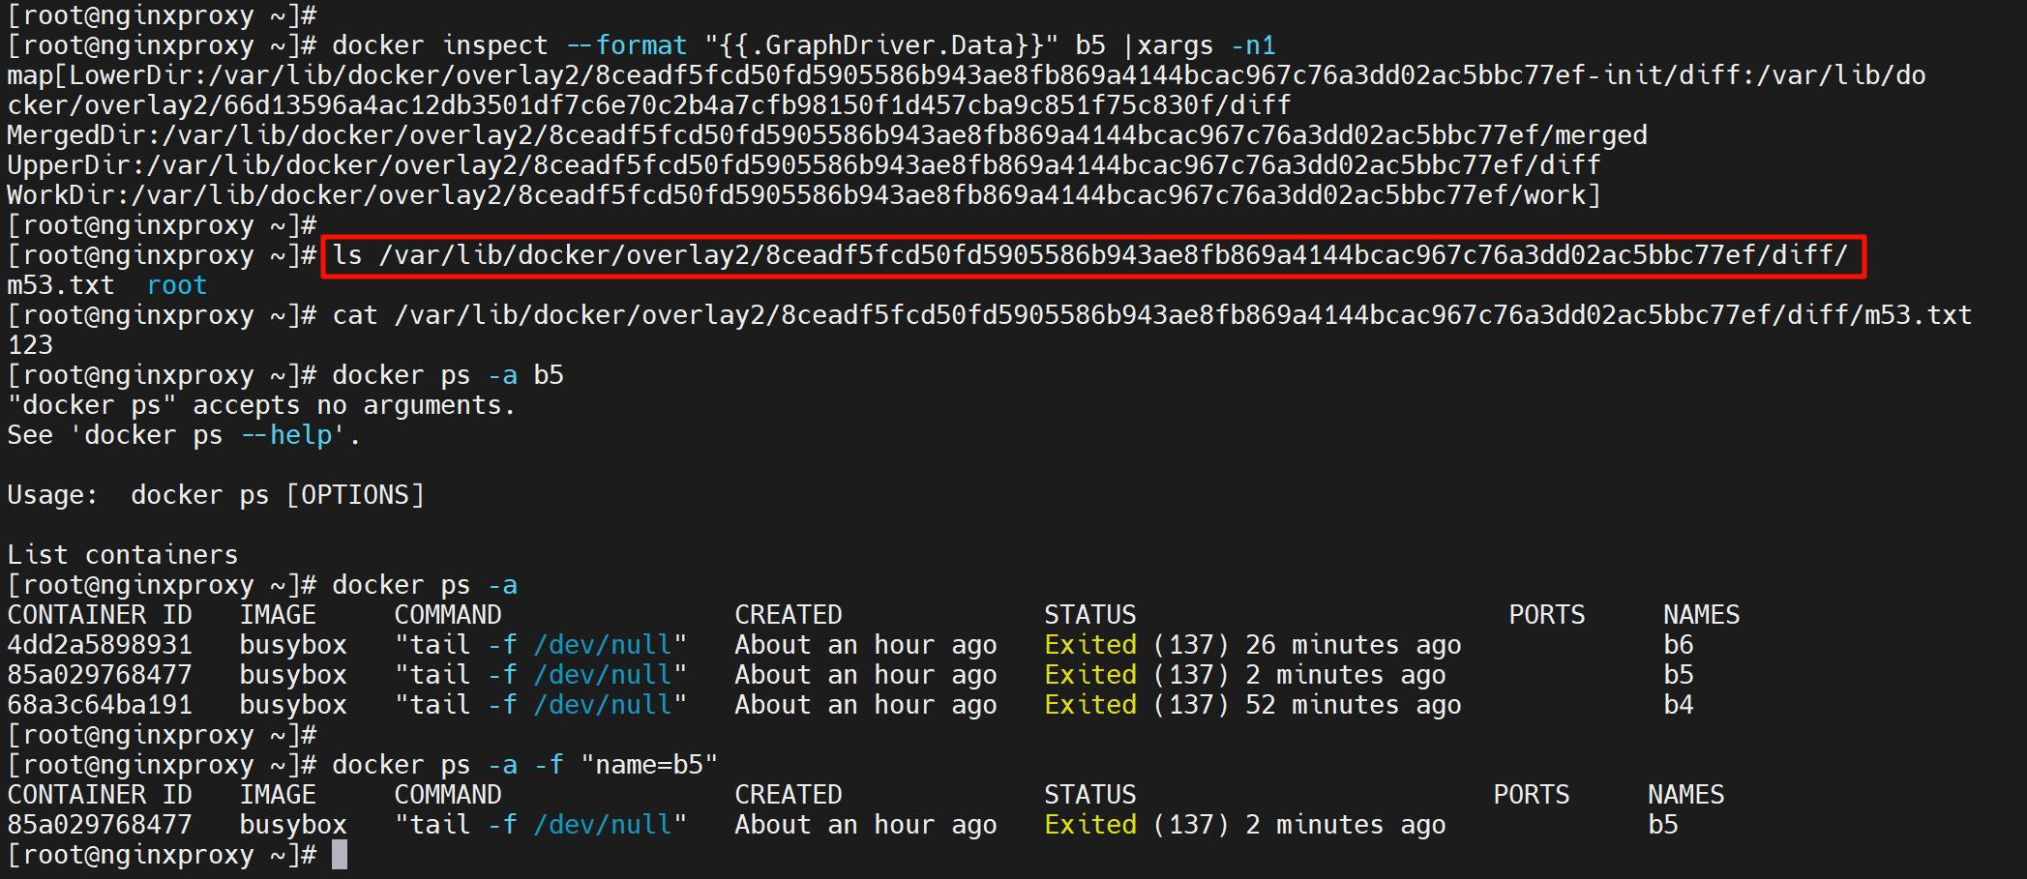Click the MergedDir path line
This screenshot has width=2027, height=879.
(x=826, y=135)
